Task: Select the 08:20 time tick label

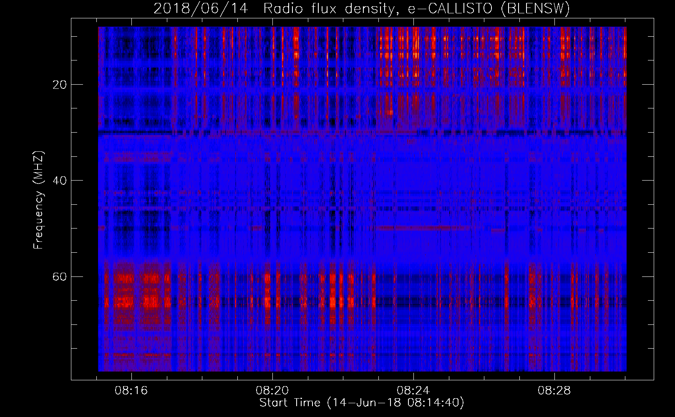Action: (x=272, y=391)
